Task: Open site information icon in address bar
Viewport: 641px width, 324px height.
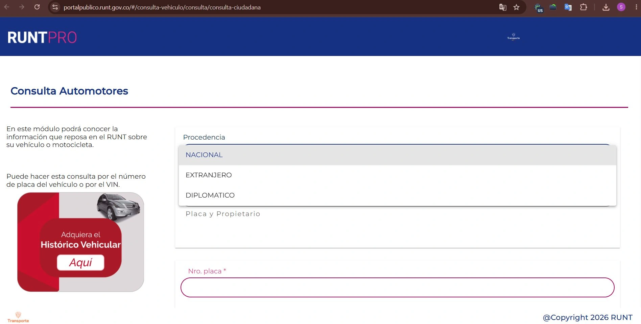Action: [x=55, y=7]
